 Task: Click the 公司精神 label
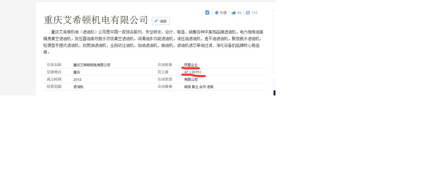point(165,86)
